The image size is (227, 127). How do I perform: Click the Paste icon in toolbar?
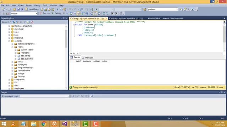(65, 9)
